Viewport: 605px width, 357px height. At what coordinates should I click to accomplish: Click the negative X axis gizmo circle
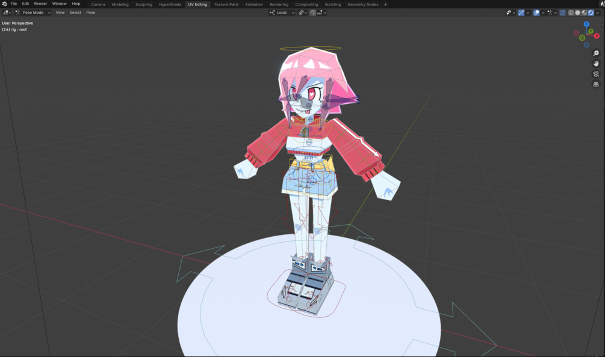(577, 33)
